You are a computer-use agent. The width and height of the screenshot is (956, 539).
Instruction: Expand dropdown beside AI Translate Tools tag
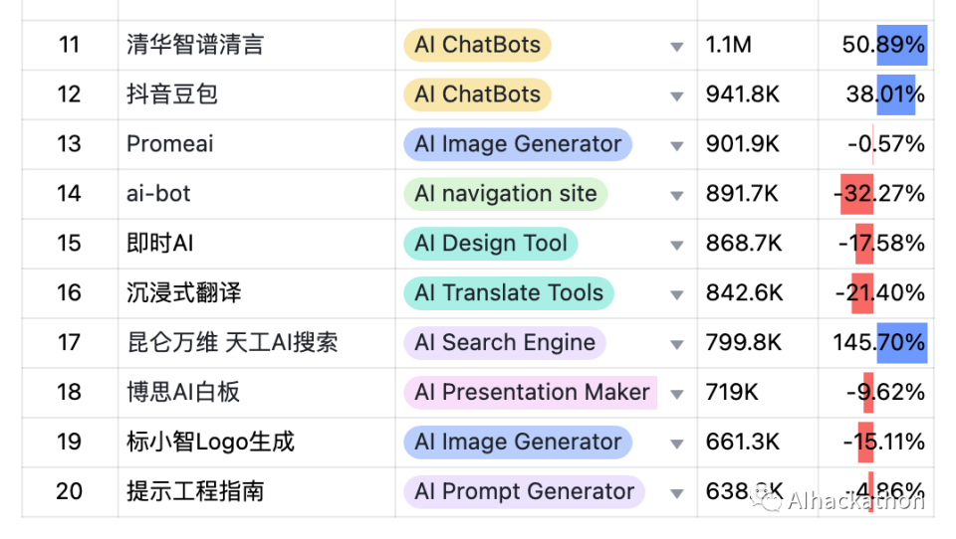[x=677, y=295]
